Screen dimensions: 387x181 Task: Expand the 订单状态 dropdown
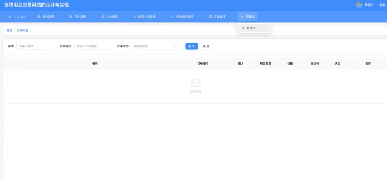click(x=155, y=46)
